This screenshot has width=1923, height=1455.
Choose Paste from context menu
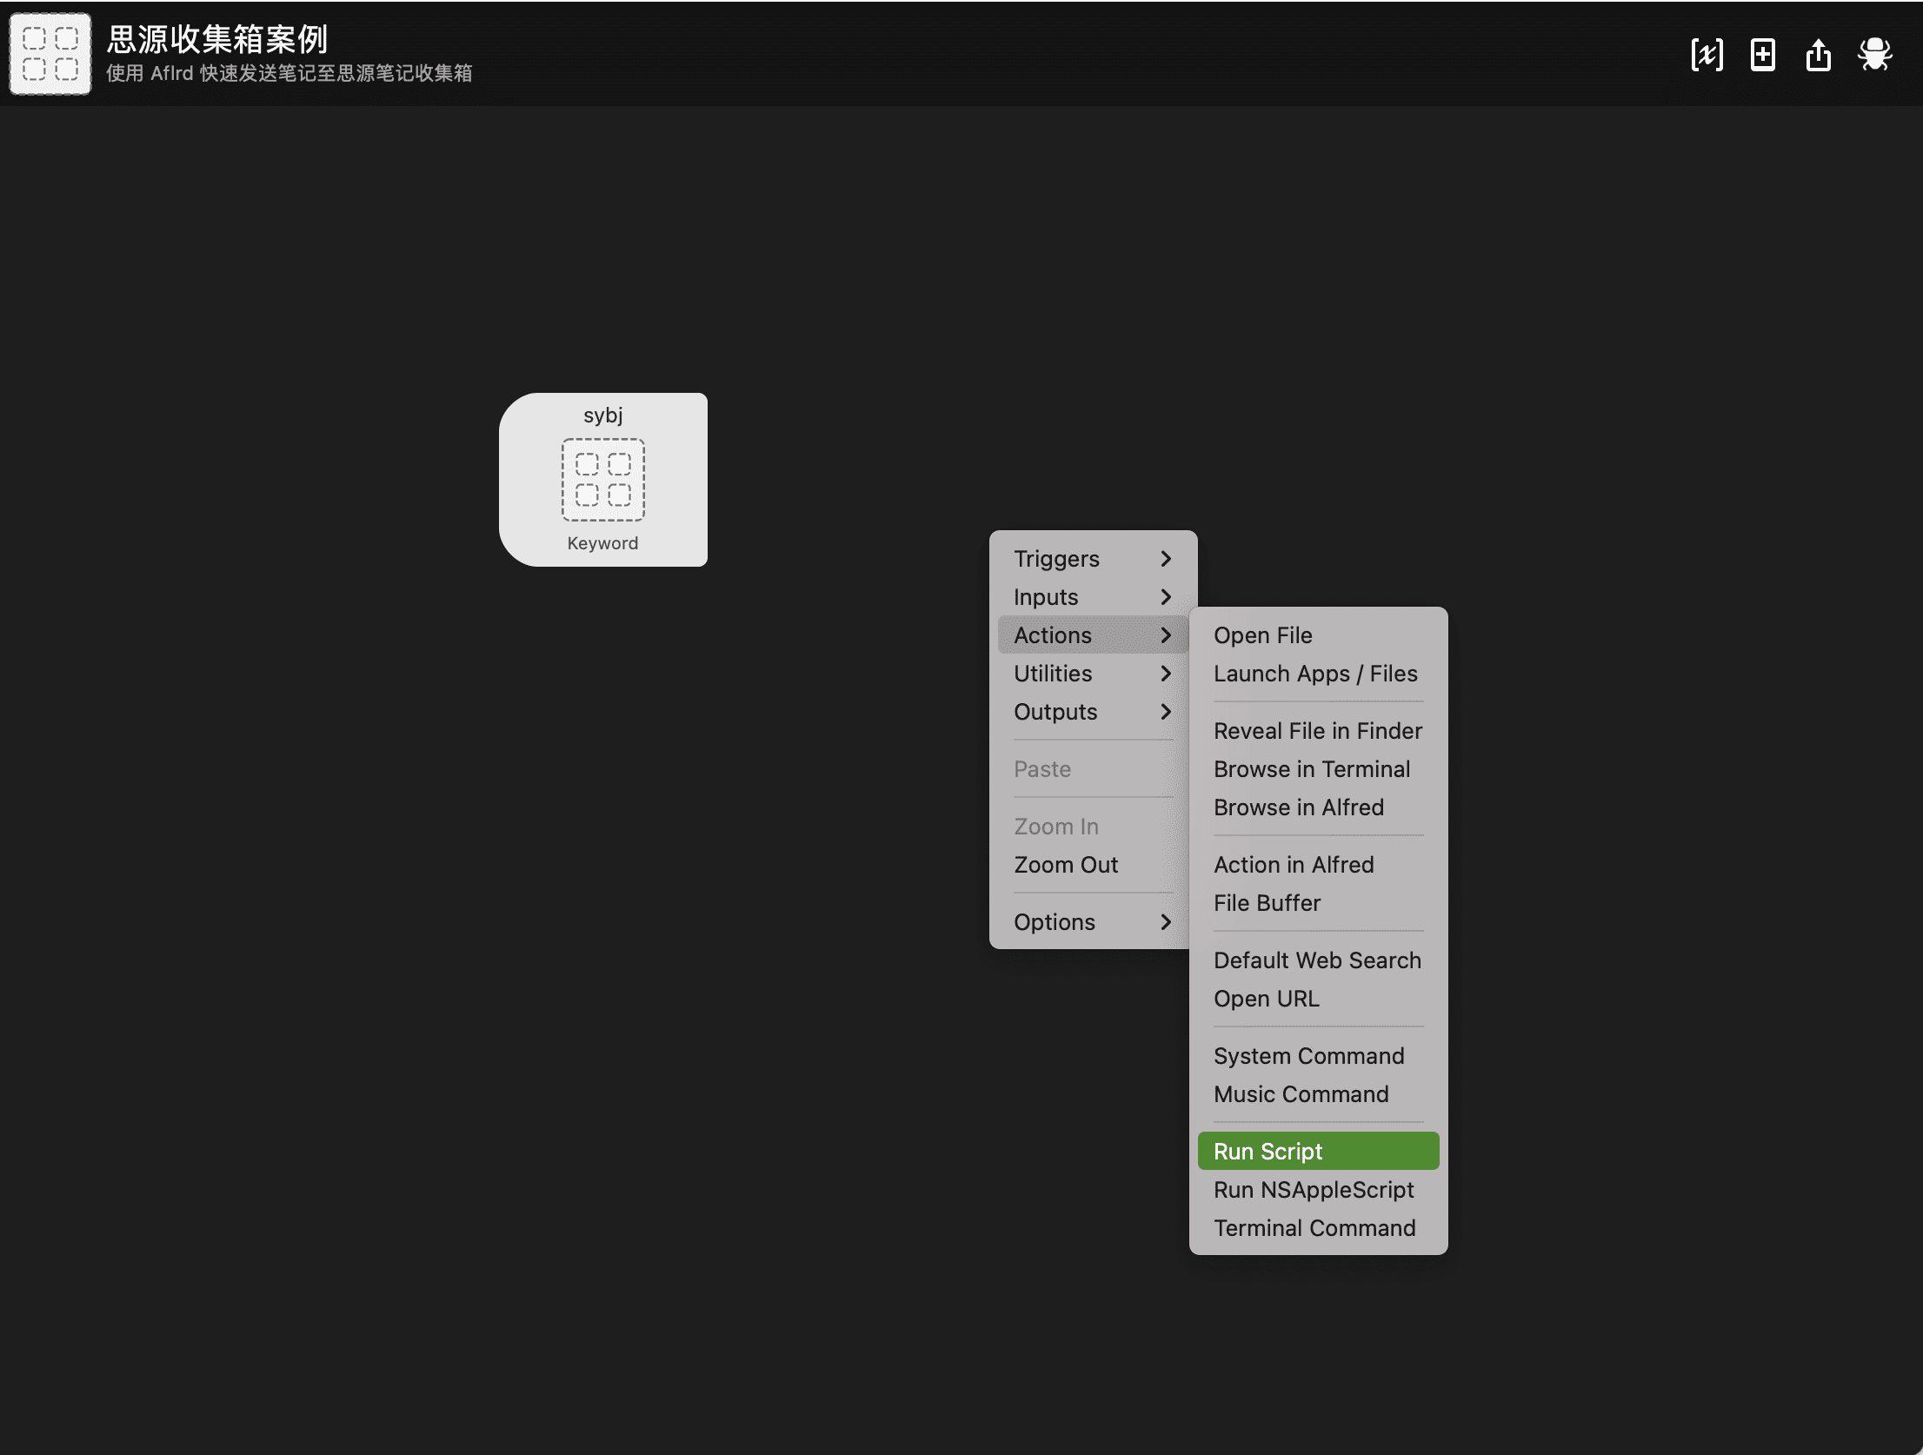(x=1093, y=769)
